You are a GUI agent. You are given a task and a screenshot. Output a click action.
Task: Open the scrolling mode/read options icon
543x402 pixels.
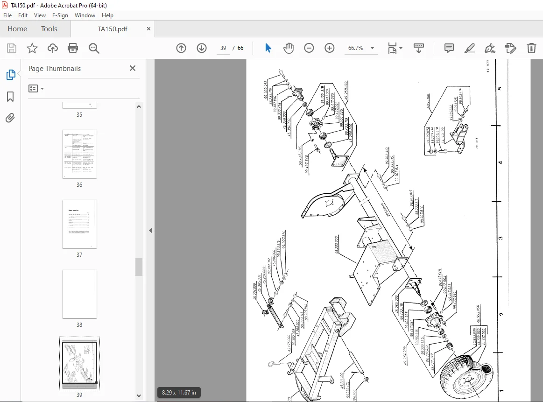[x=419, y=48]
